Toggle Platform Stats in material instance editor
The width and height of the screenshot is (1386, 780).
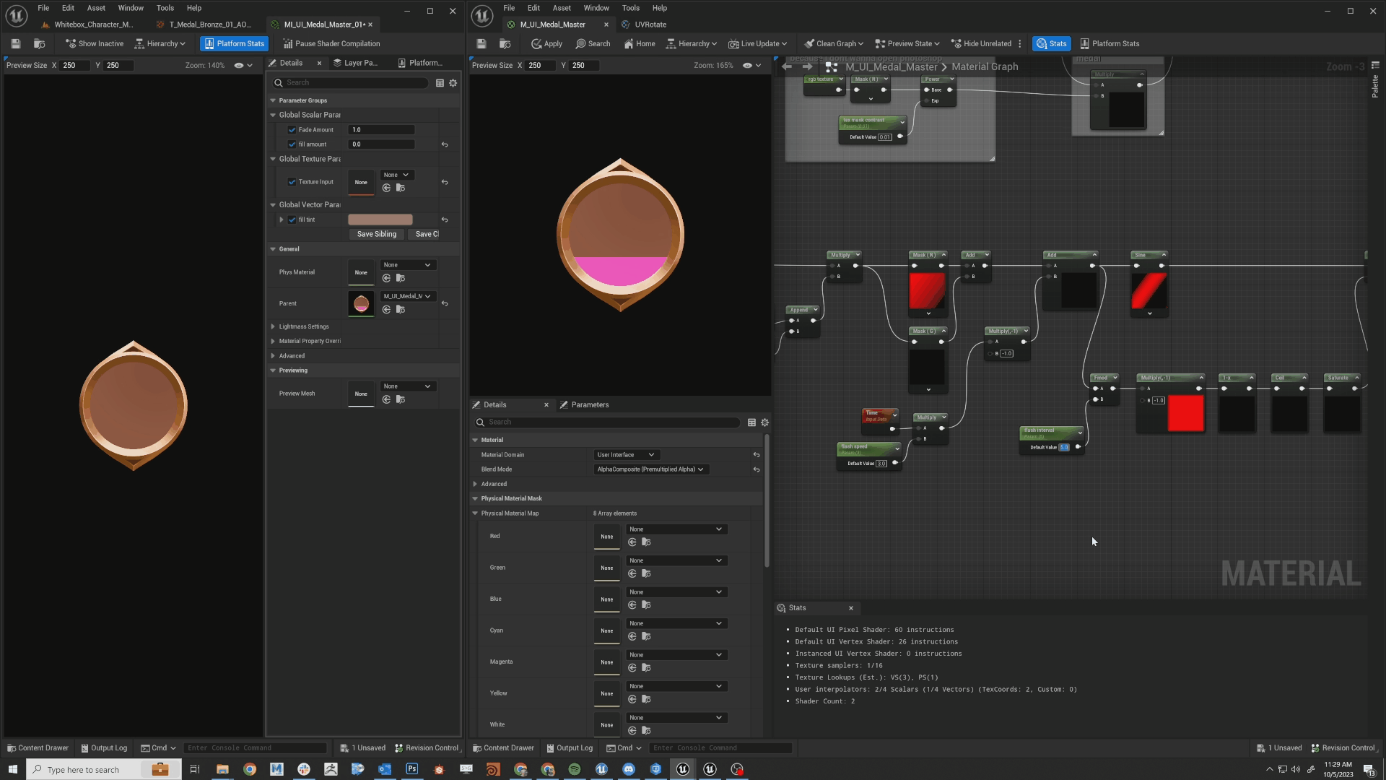tap(234, 44)
